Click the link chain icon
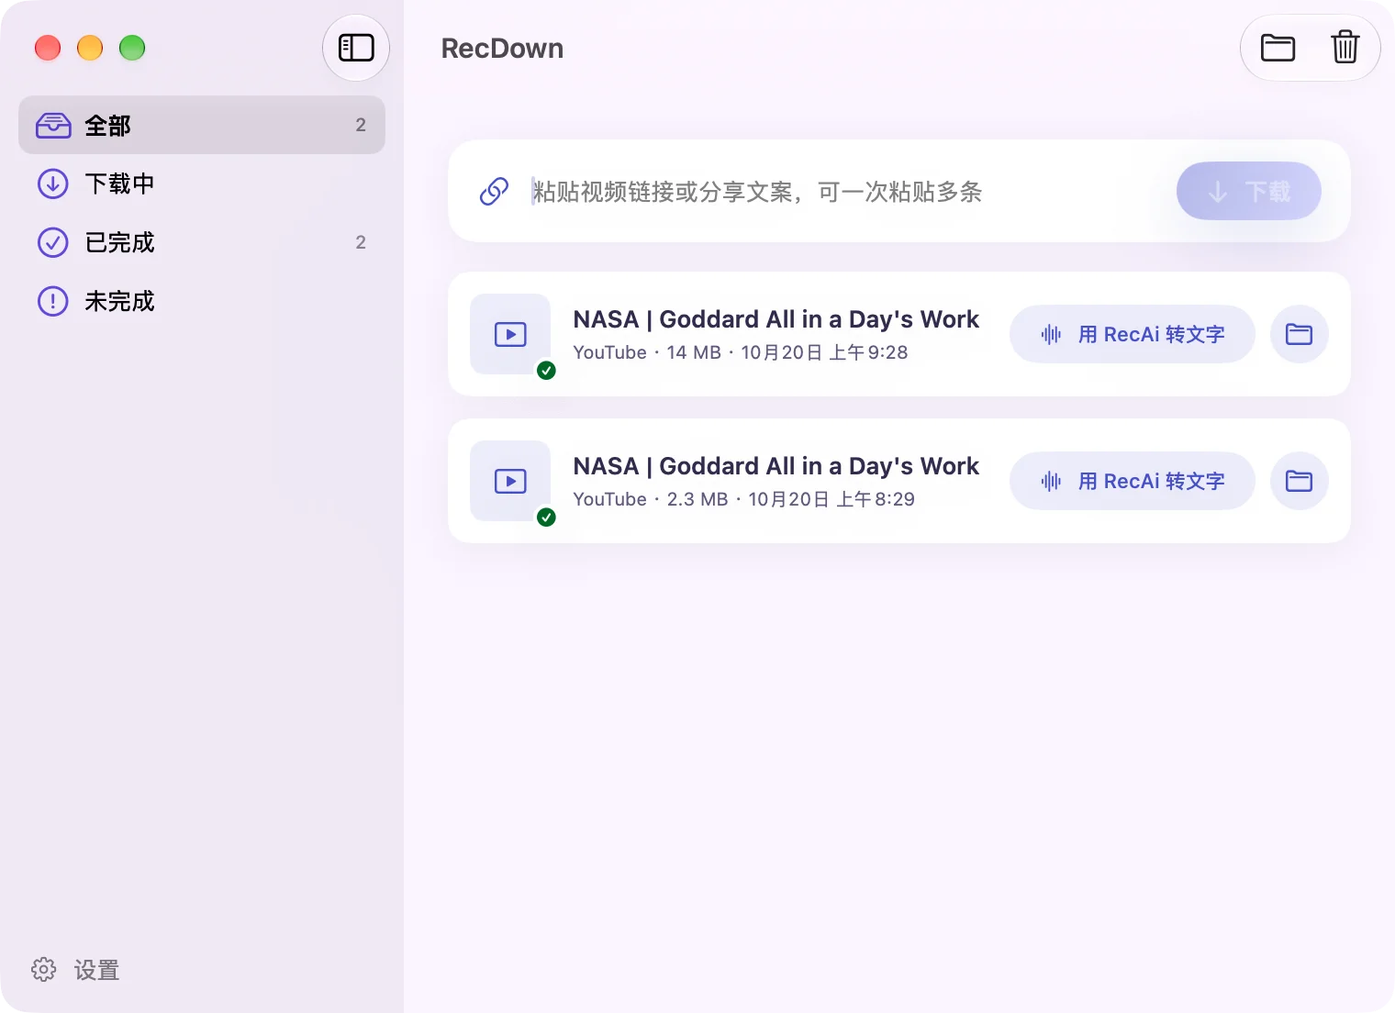 494,191
